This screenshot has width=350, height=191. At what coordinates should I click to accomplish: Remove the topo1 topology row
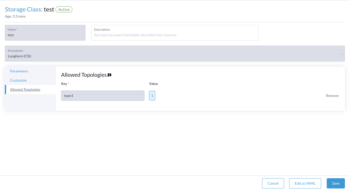pyautogui.click(x=332, y=96)
